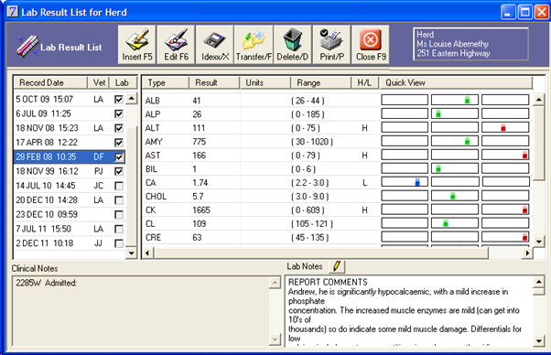Image resolution: width=551 pixels, height=355 pixels.
Task: Click the results table scroll up arrow
Action: click(x=539, y=100)
